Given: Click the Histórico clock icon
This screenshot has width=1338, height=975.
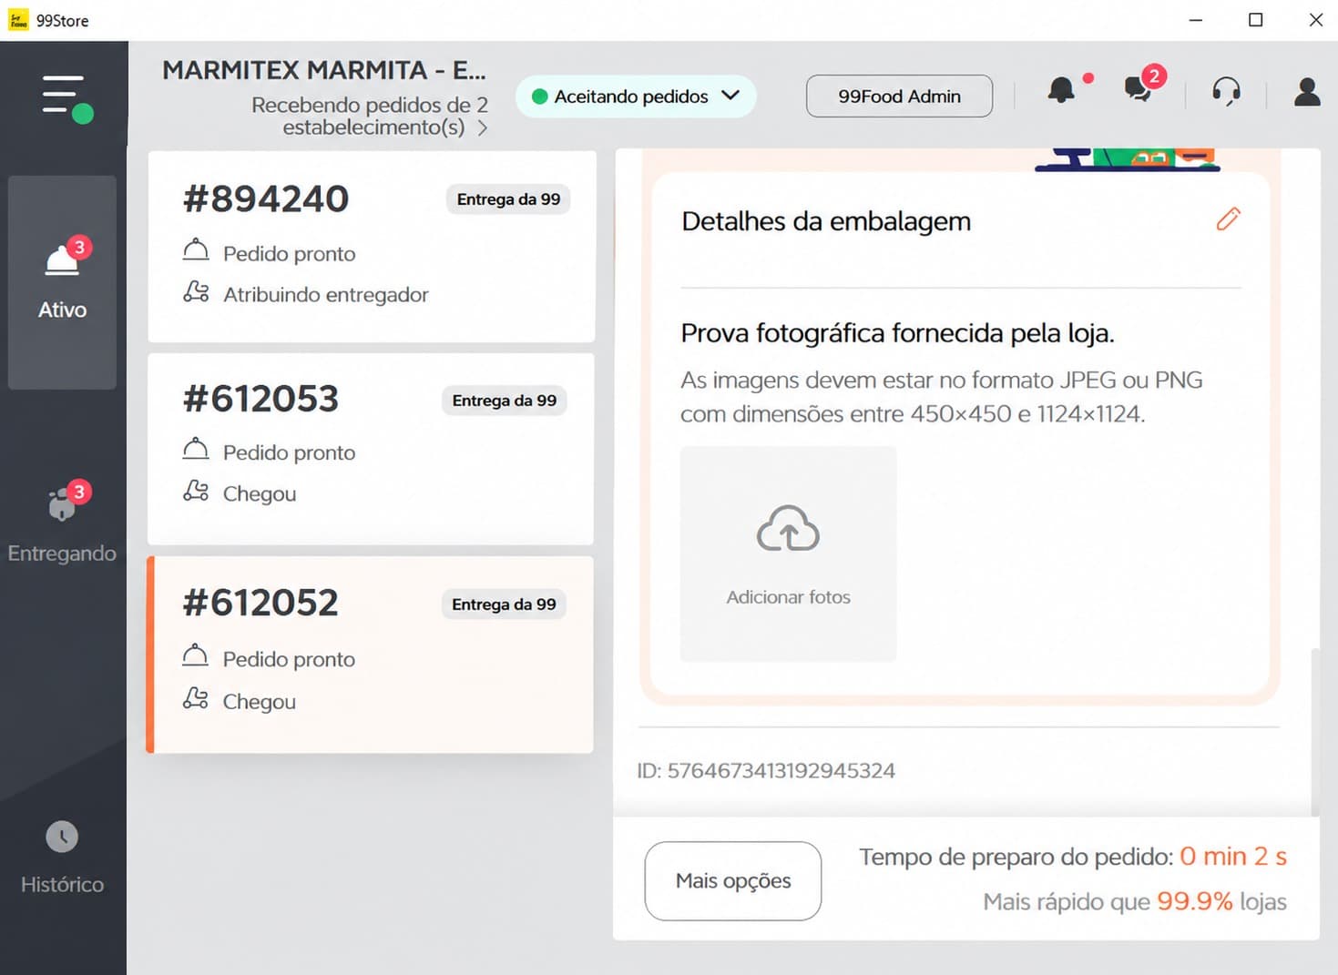Looking at the screenshot, I should coord(62,837).
